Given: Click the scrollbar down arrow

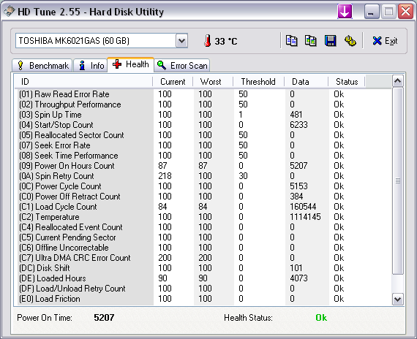Looking at the screenshot, I should pos(397,300).
